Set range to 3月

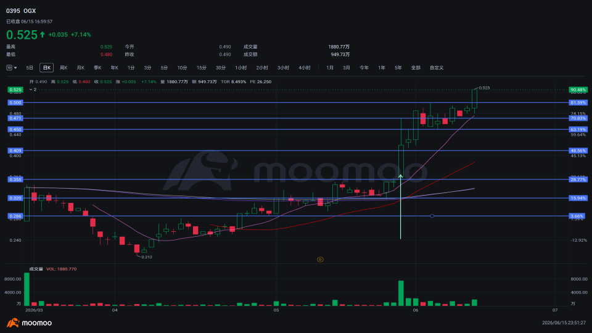346,68
